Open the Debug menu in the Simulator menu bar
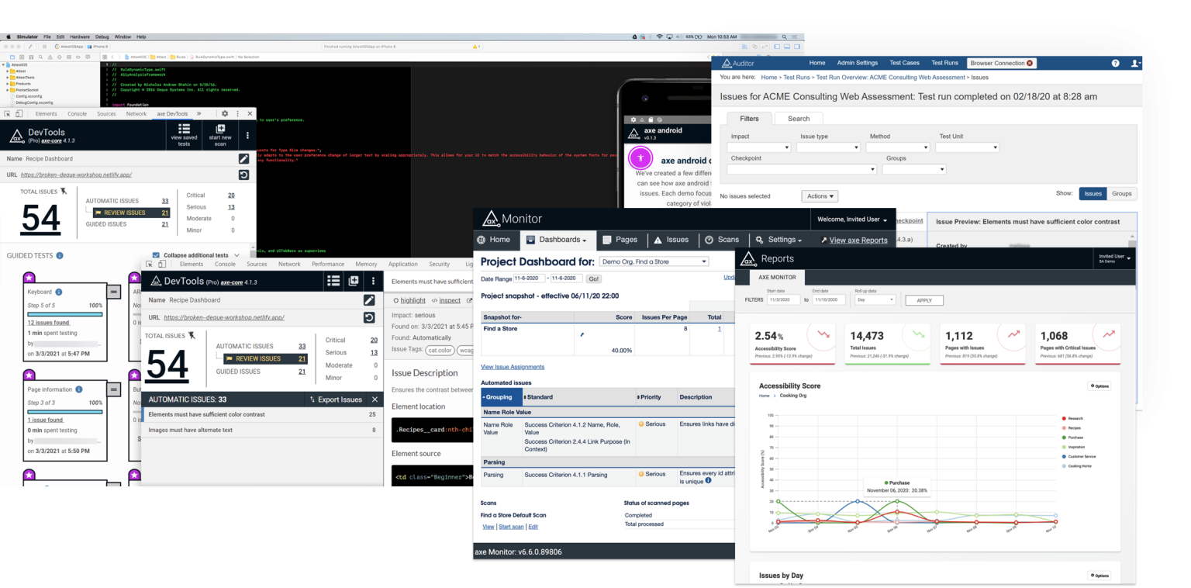Screen dimensions: 1191x588 pos(102,36)
